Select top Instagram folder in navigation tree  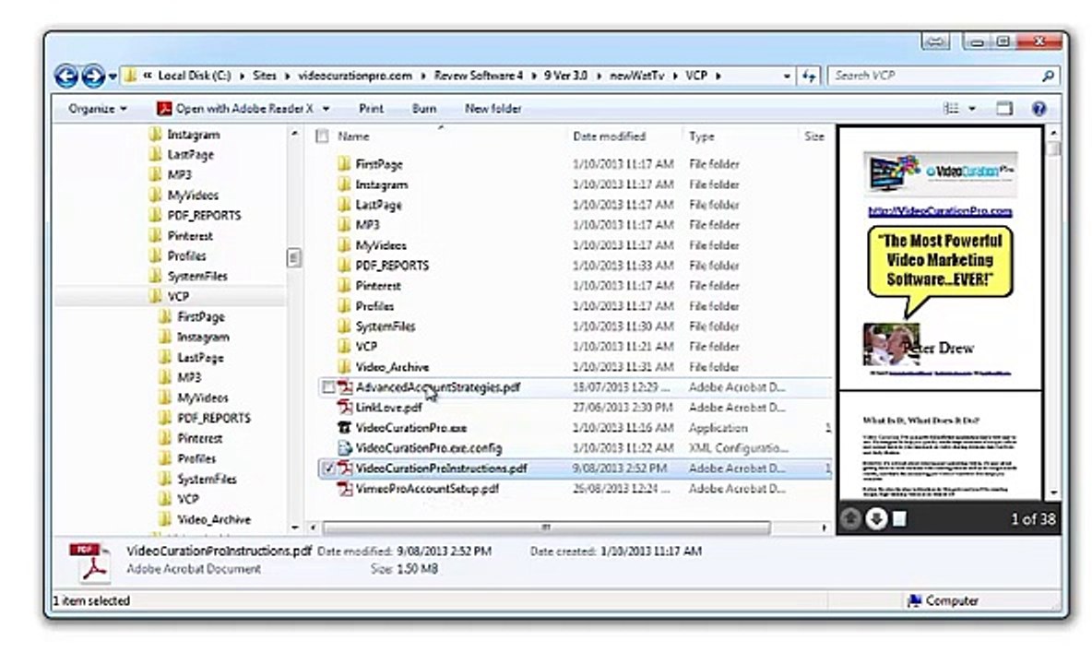pos(194,135)
